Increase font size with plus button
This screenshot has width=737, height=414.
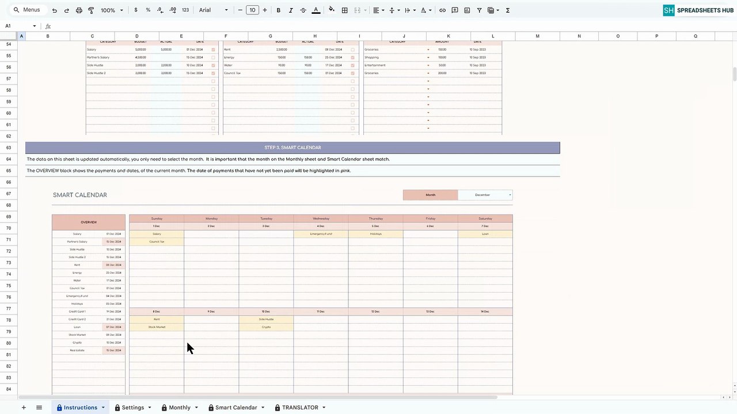[x=265, y=10]
